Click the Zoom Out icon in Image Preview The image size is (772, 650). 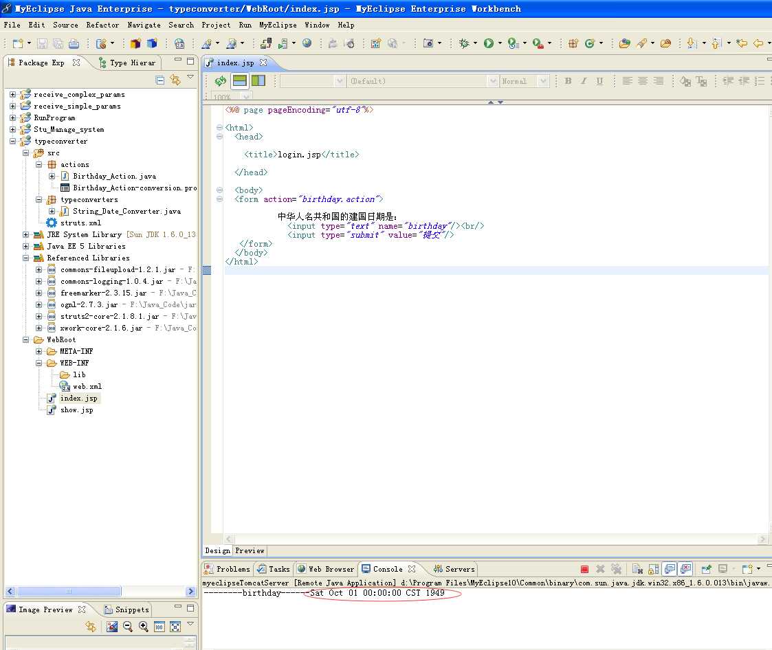click(127, 627)
